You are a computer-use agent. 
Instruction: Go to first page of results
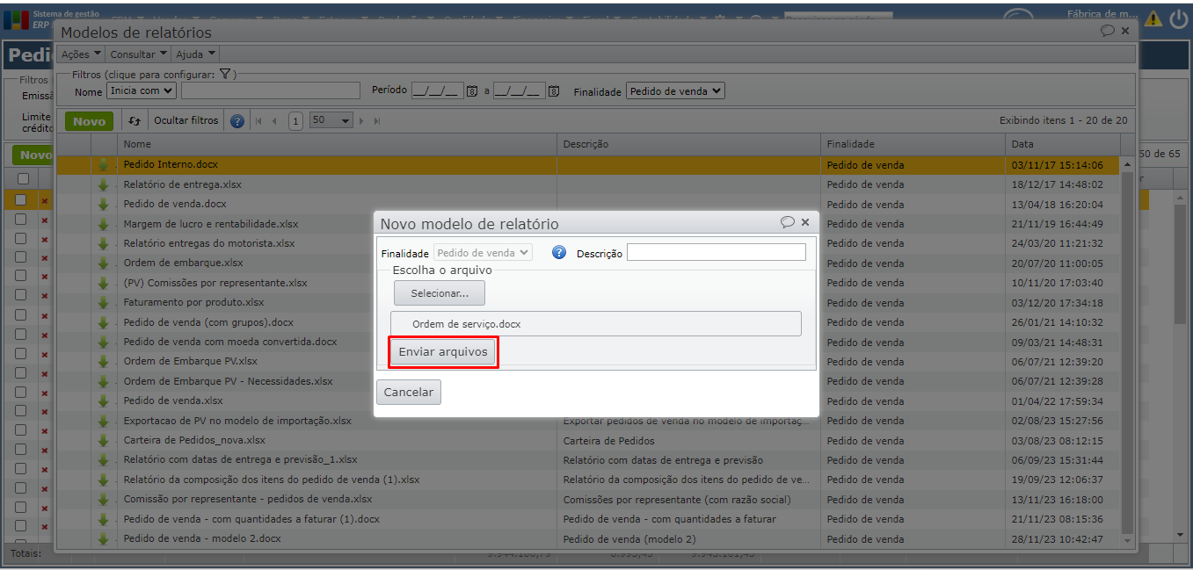click(x=258, y=121)
